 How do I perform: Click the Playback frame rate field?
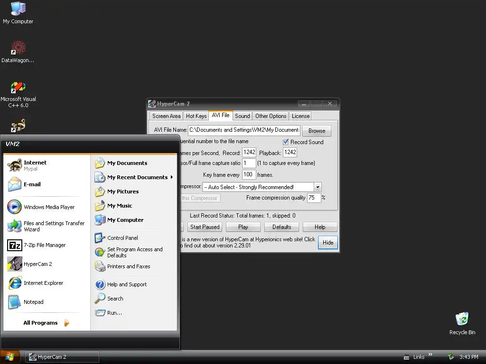290,152
